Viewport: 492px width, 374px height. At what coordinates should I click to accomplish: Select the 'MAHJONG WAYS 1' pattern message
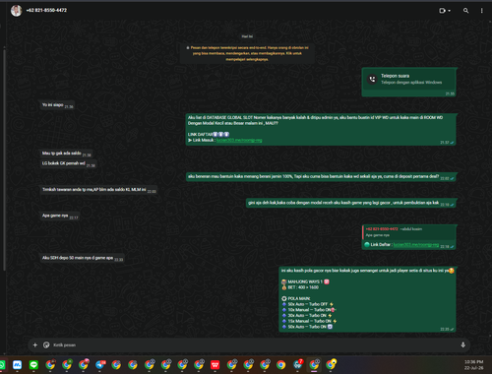[x=368, y=299]
